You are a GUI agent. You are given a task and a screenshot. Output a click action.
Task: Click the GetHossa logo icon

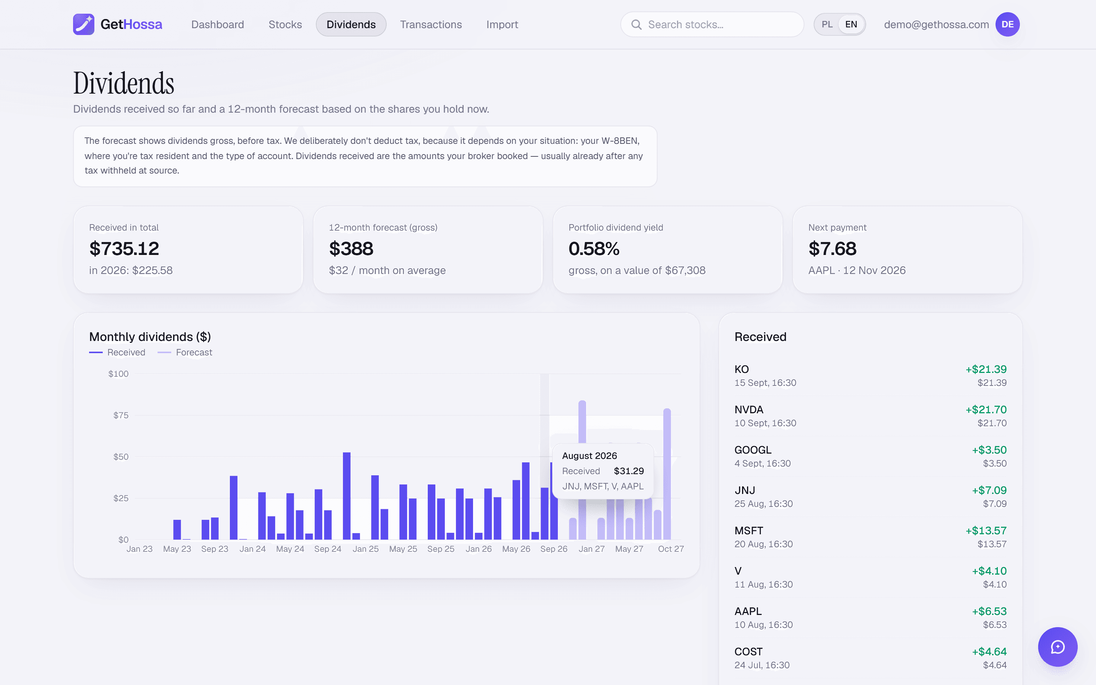click(x=84, y=24)
